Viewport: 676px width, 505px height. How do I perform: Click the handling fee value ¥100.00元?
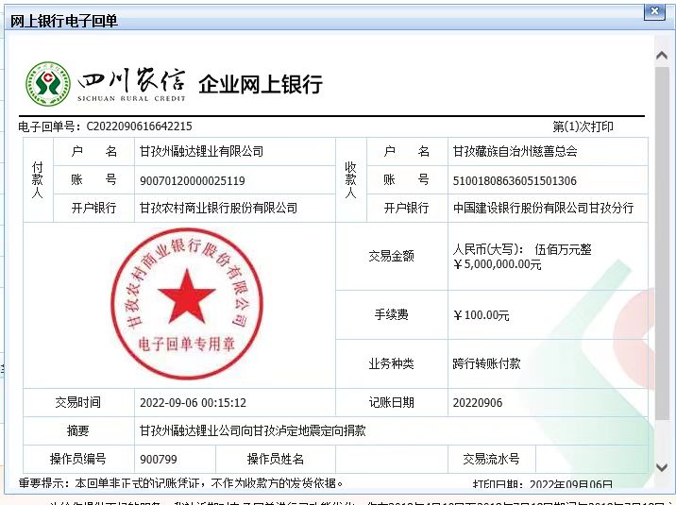(x=482, y=315)
